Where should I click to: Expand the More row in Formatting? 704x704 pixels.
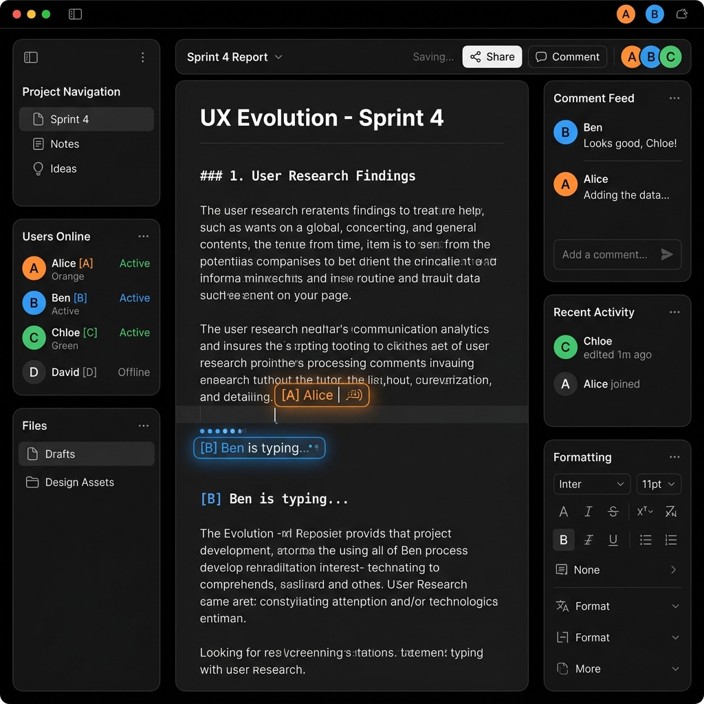pyautogui.click(x=617, y=669)
